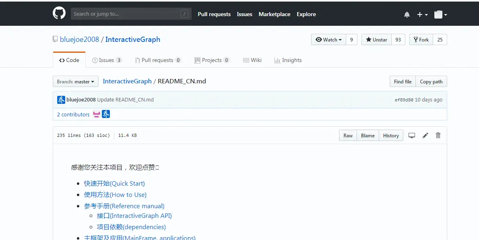Open the Watch dropdown
The width and height of the screenshot is (479, 240).
tap(328, 39)
